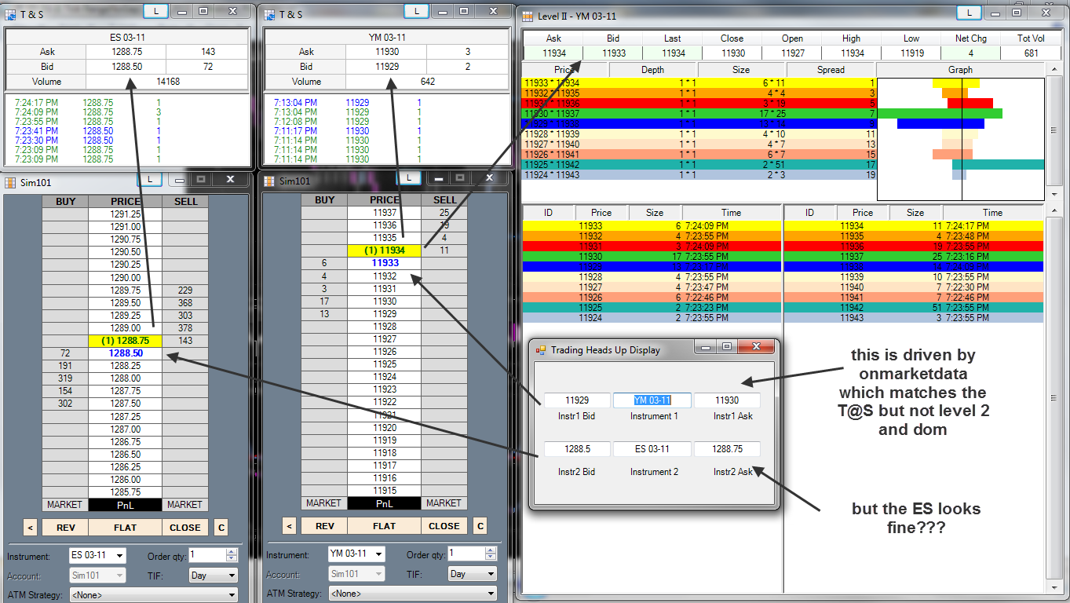
Task: Select the Spread column header in Level II
Action: point(831,70)
